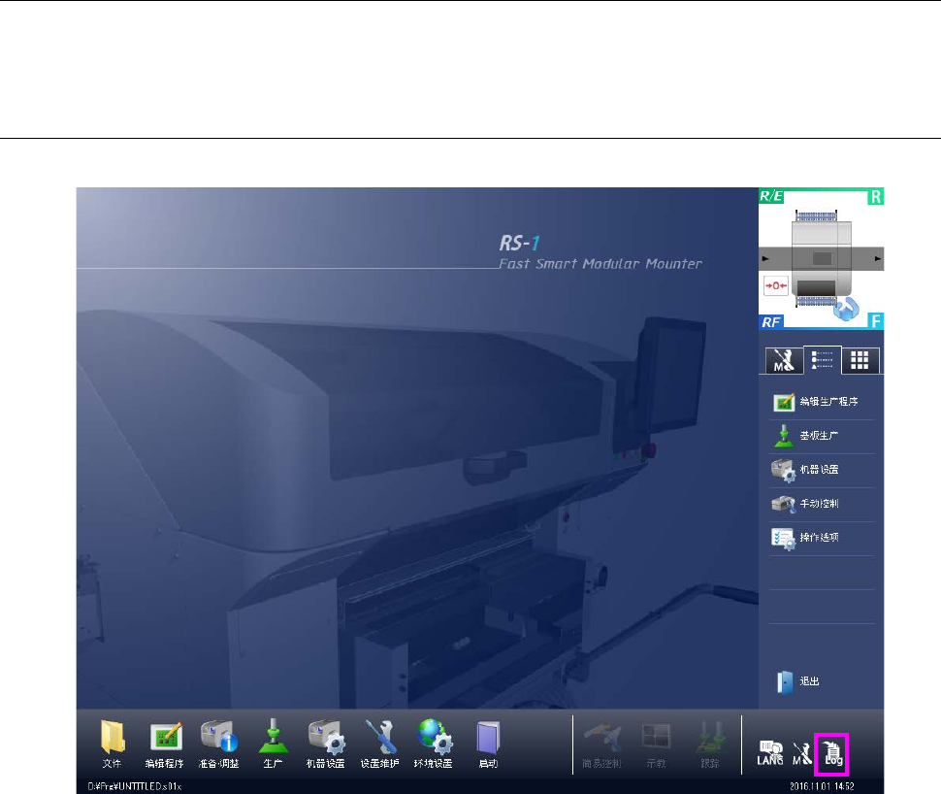Open the 文件 (File) folder icon
The height and width of the screenshot is (794, 941).
113,744
